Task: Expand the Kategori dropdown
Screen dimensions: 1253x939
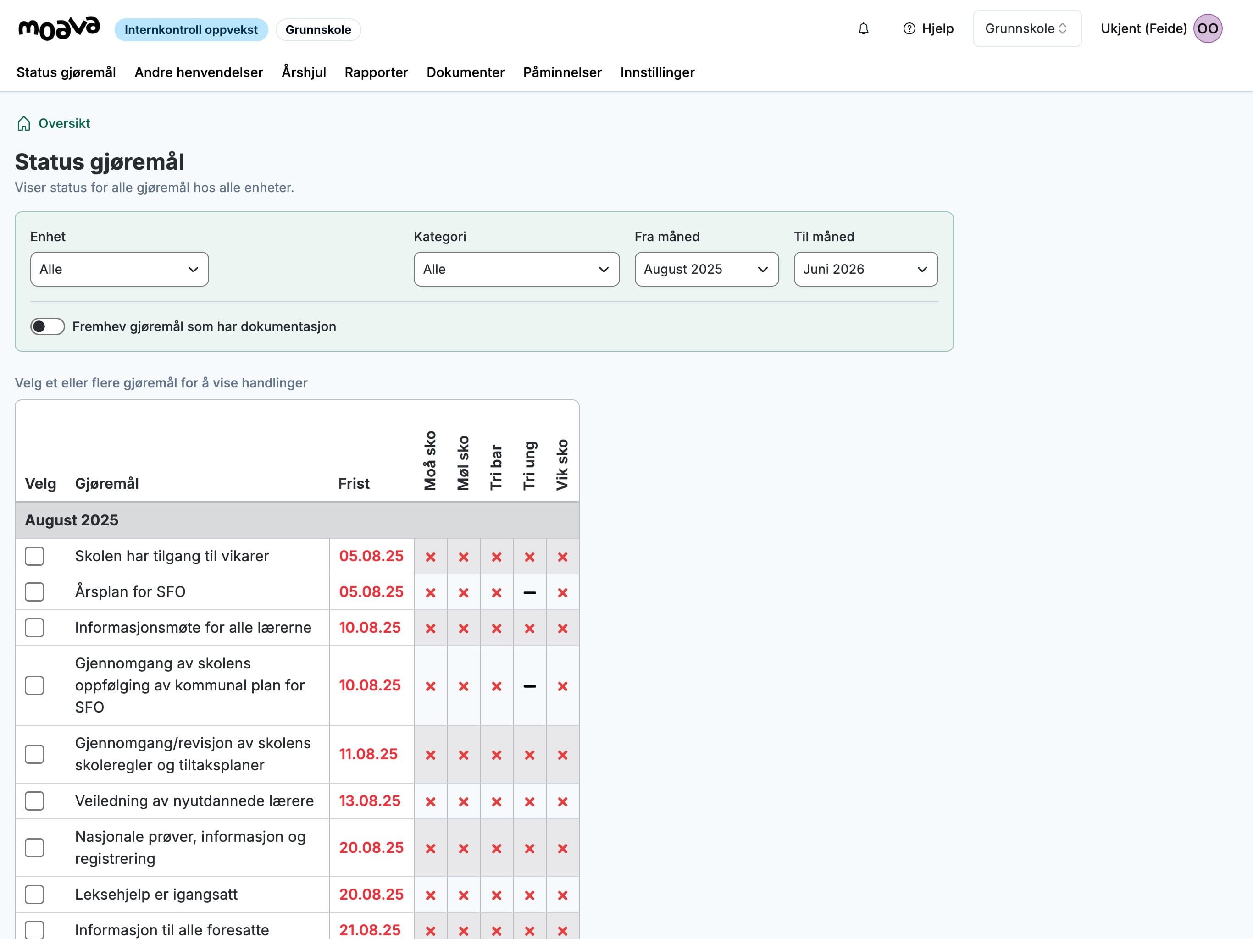Action: coord(516,270)
